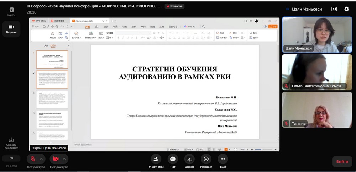Click the Войти sign-in icon

[11, 10]
